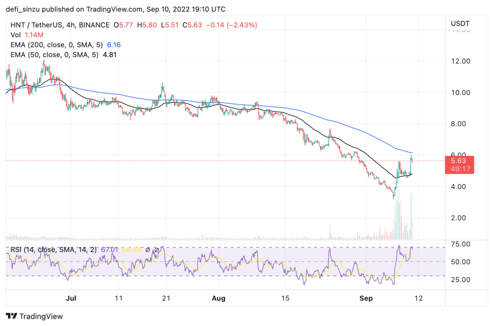
Task: Click the RSI 75.00 scale label
Action: [x=461, y=244]
